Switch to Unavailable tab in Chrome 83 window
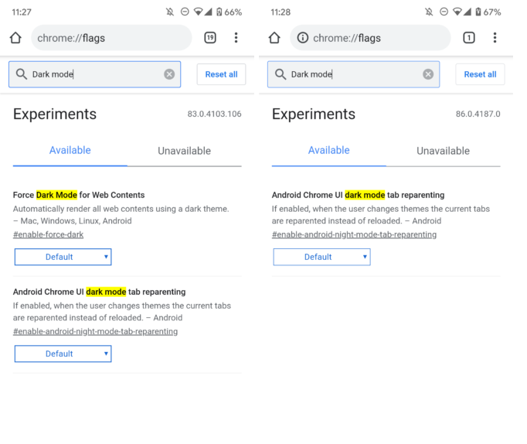527x444 pixels. [184, 151]
